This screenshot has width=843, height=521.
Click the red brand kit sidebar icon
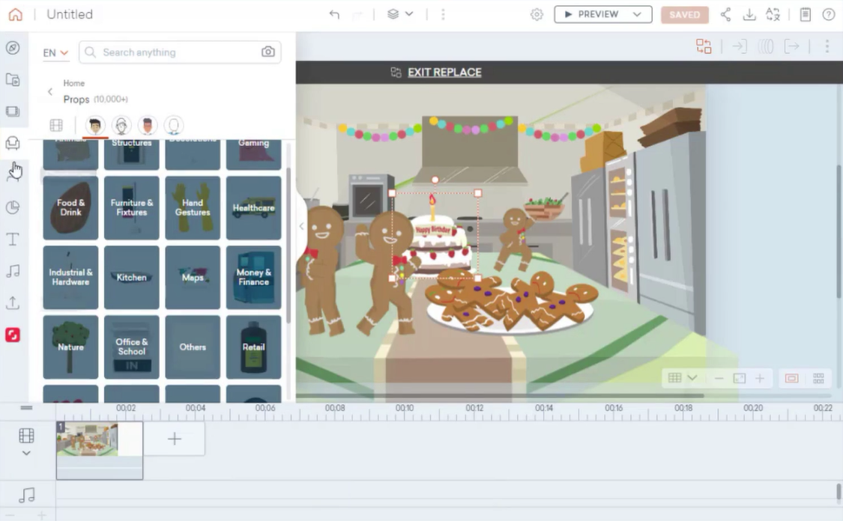(x=13, y=335)
